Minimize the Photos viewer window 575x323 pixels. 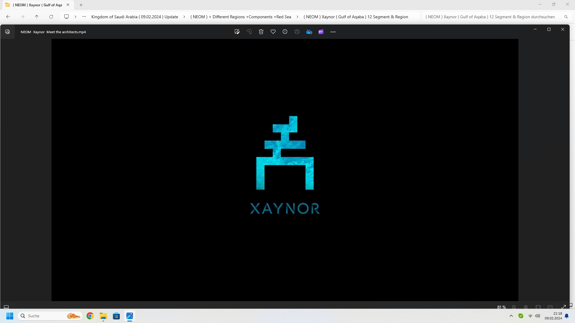point(535,29)
